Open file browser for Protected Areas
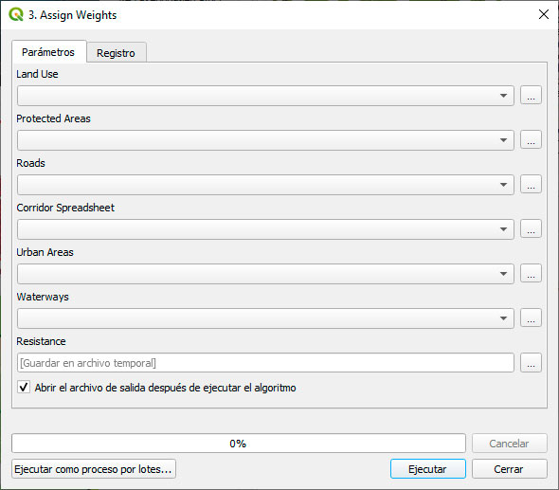 tap(531, 139)
